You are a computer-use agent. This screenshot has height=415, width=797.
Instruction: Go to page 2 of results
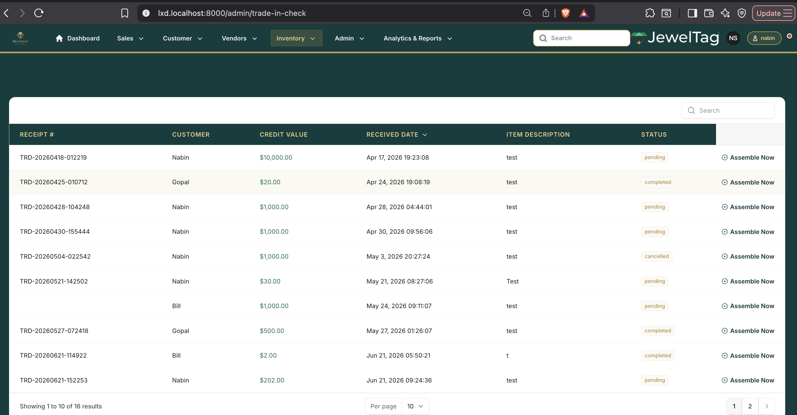pyautogui.click(x=750, y=406)
